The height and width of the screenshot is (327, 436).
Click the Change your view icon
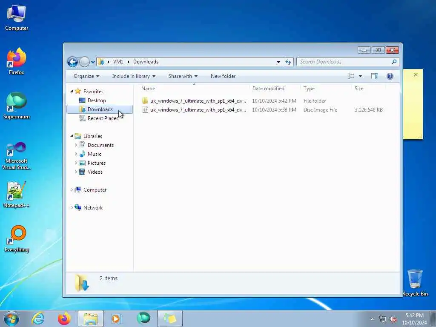click(x=351, y=76)
